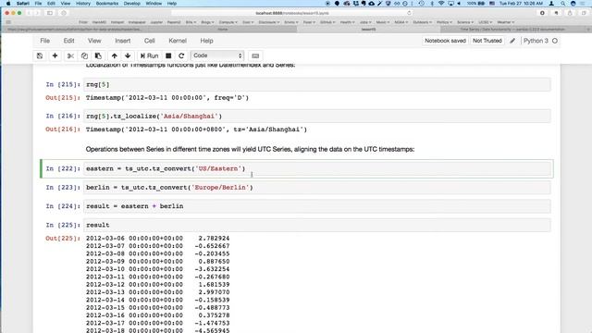
Task: Paste cells below using the clipboard icon
Action: tap(98, 55)
